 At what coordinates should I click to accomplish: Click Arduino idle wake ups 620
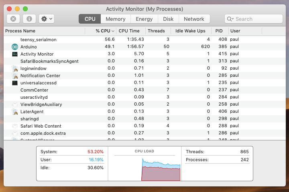pyautogui.click(x=206, y=46)
